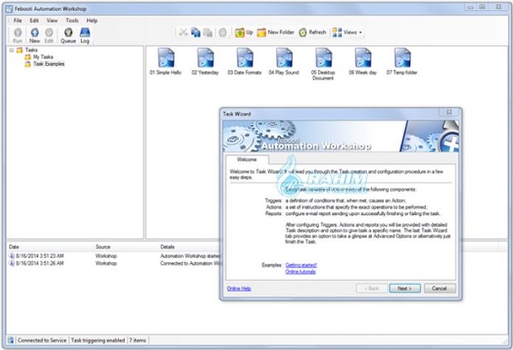Image resolution: width=513 pixels, height=350 pixels.
Task: Select the 01 Simple Hello task
Action: [x=166, y=61]
